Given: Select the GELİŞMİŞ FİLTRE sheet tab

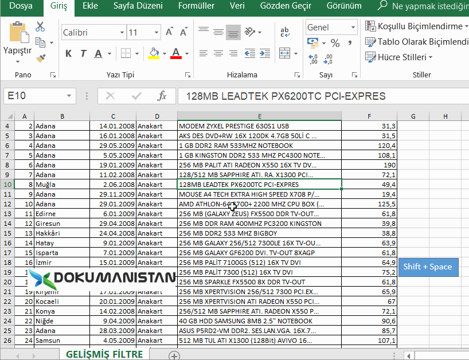Looking at the screenshot, I should pos(104,354).
